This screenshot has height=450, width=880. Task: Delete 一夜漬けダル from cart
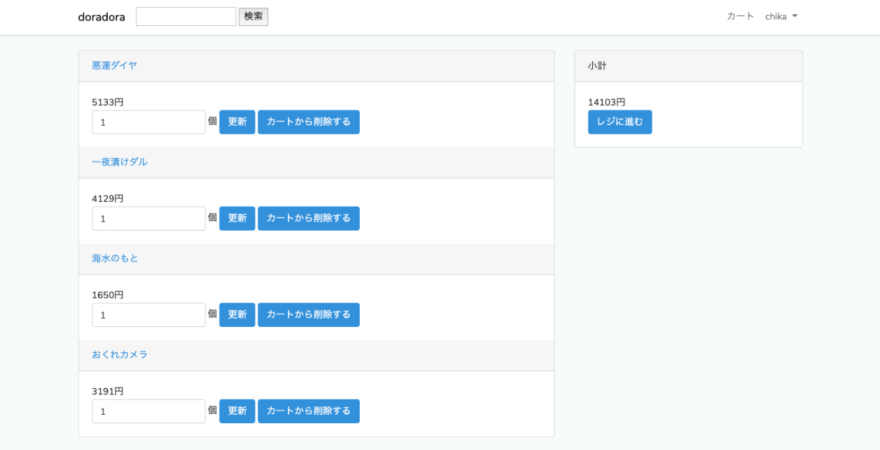tap(308, 219)
